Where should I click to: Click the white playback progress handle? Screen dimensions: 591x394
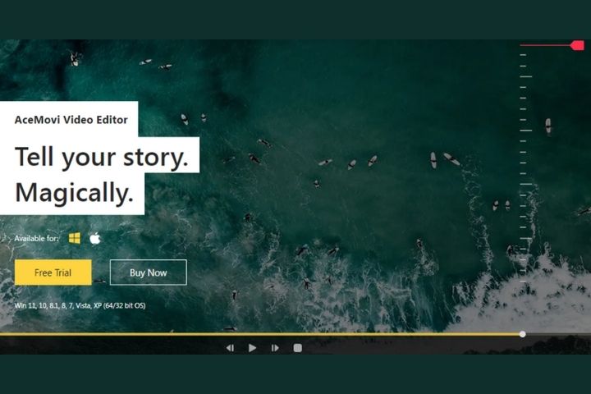click(522, 334)
